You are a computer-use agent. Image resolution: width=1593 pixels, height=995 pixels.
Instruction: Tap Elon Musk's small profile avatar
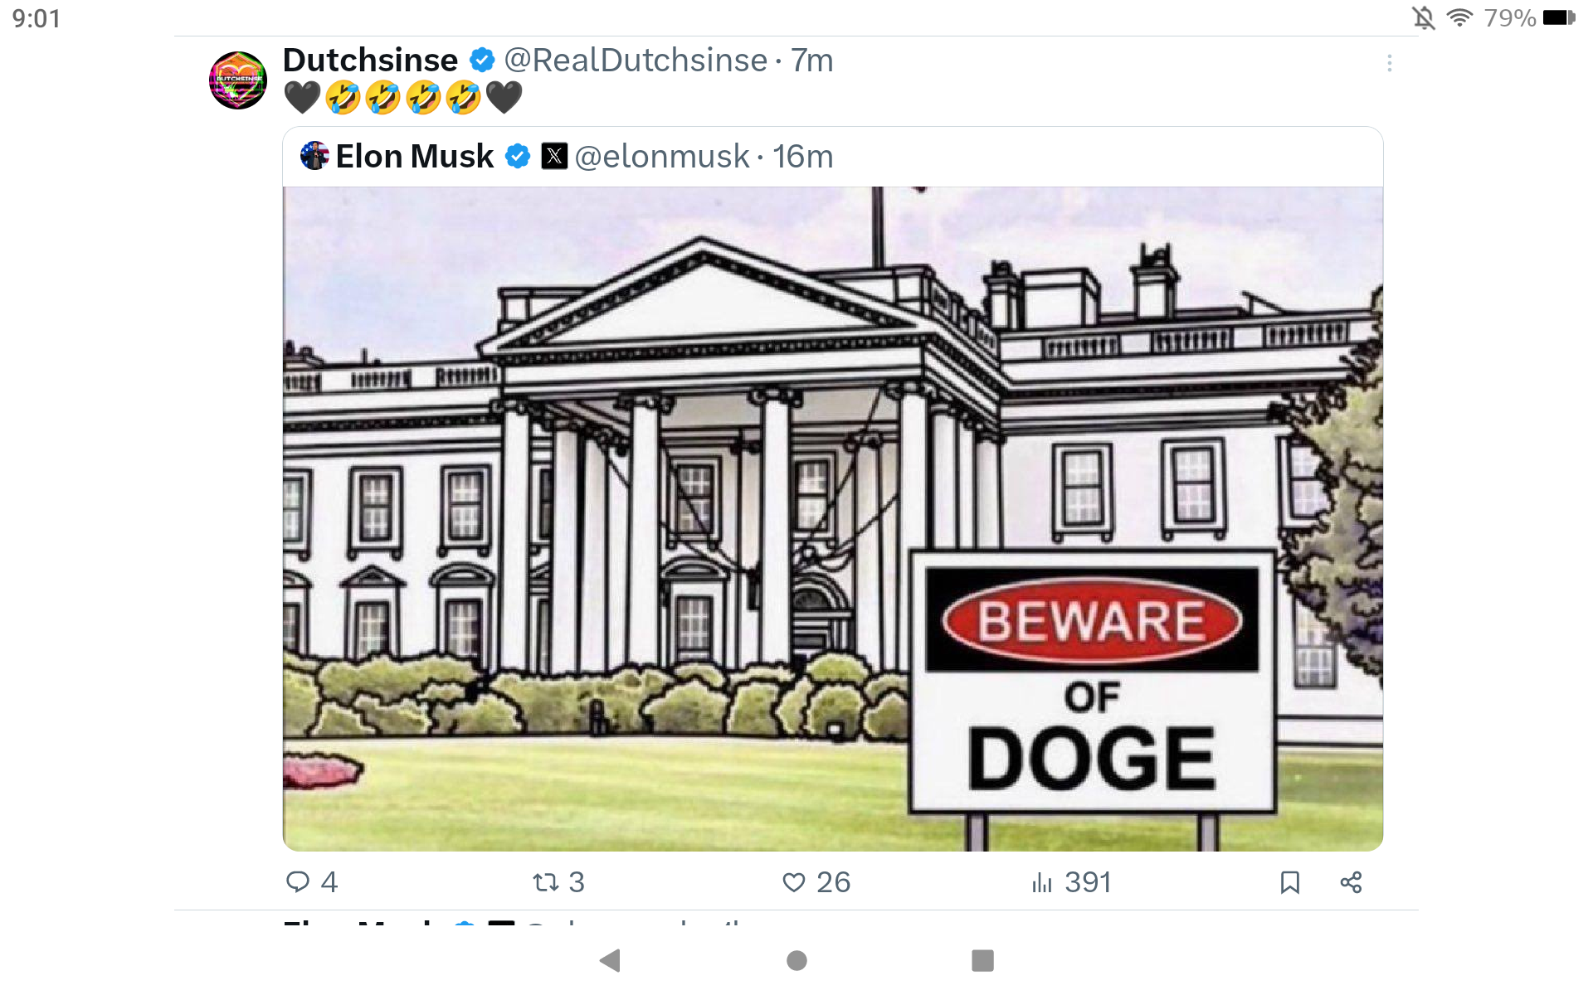(x=314, y=156)
